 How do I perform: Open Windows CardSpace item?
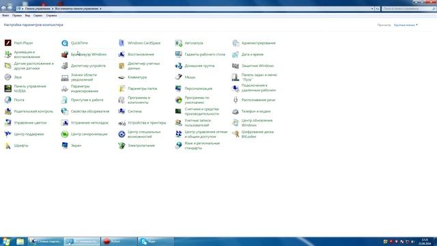[x=139, y=43]
